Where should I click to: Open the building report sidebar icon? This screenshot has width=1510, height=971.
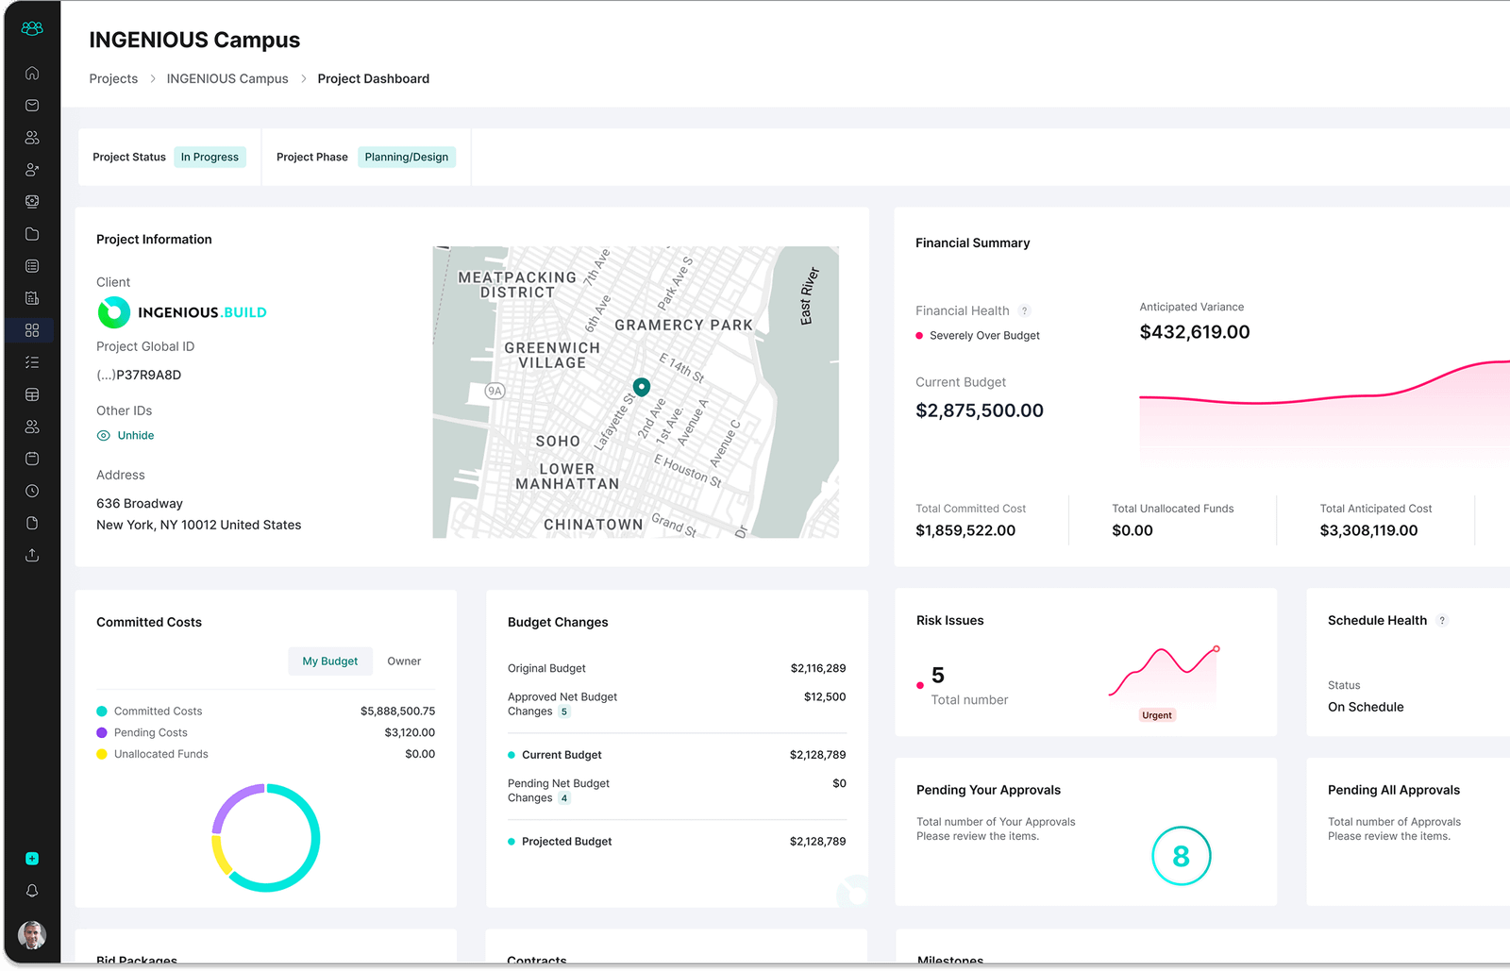pos(32,298)
